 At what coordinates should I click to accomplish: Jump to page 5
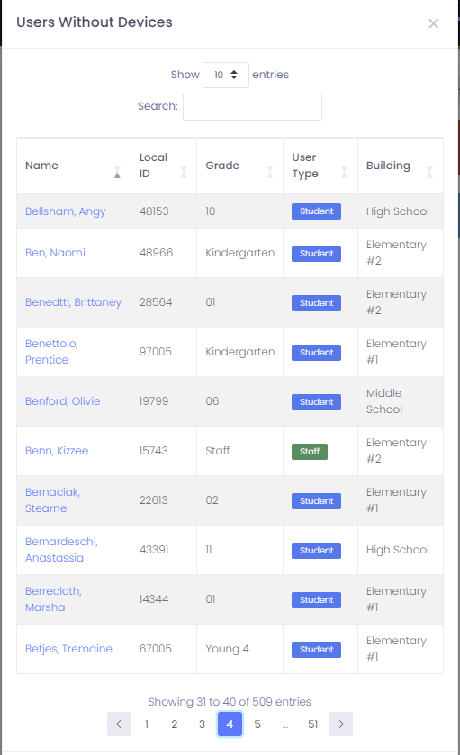pos(257,724)
